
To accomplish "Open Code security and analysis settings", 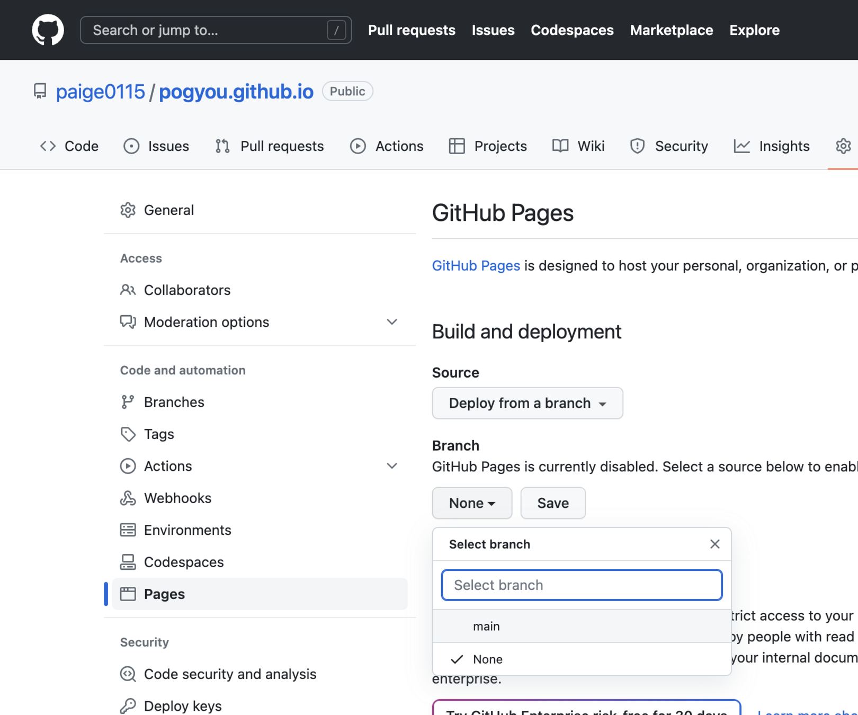I will [x=260, y=674].
